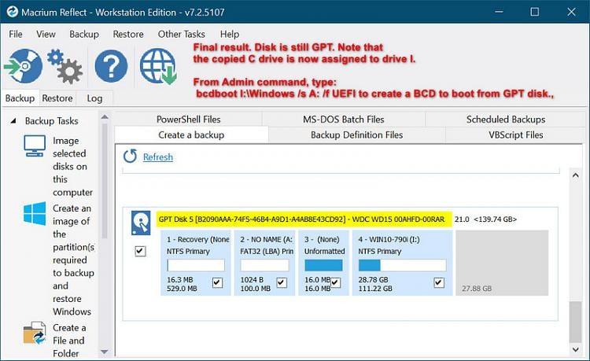The width and height of the screenshot is (590, 361).
Task: Toggle checkbox for partition 2 NO NAME
Action: [282, 282]
